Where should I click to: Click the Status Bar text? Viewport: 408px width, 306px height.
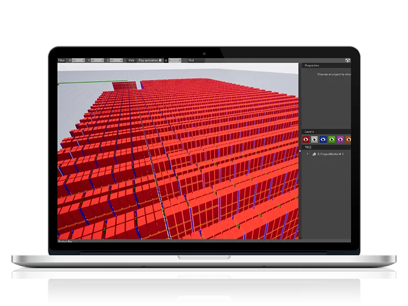click(65, 241)
